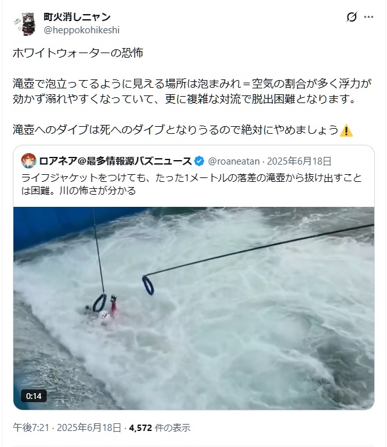Select the ロアネア@最多情報源バズニュース account name

click(115, 161)
